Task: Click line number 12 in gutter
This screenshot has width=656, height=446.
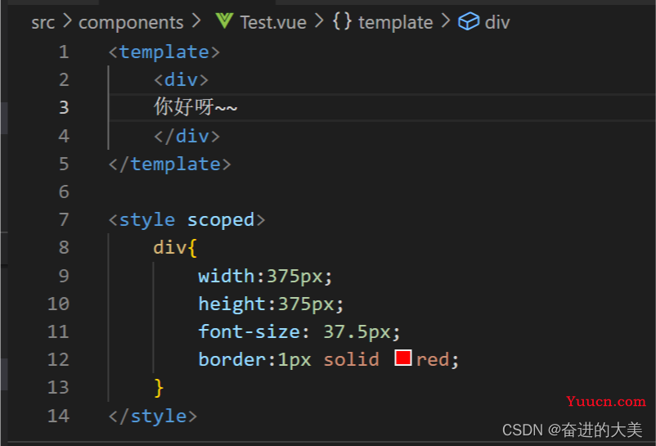Action: click(x=58, y=359)
